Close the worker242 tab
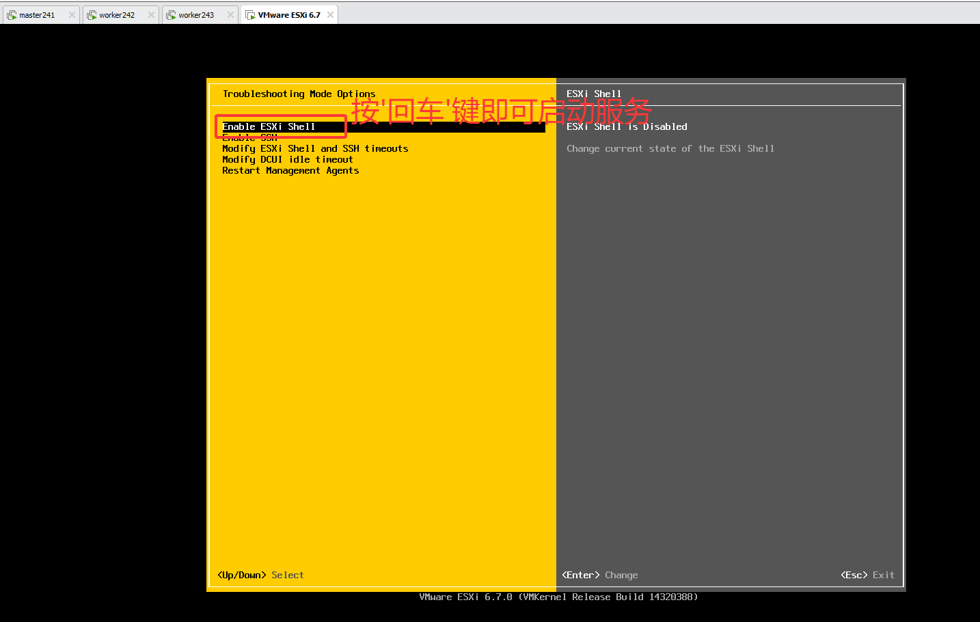Screen dimensions: 980x622 [x=151, y=15]
